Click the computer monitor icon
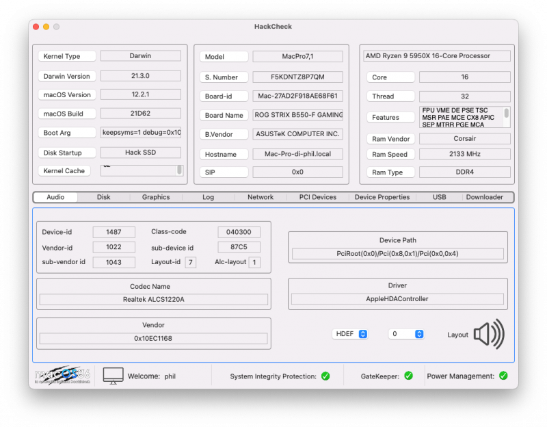This screenshot has width=547, height=427. [x=113, y=376]
